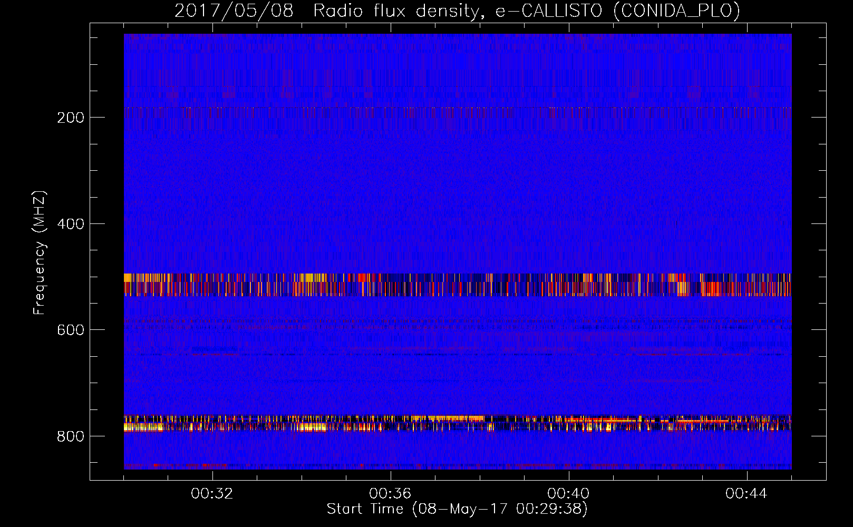Click the 'Start Time (08-May-17 00:29:38)' label
Screen dimensions: 853x527
(457, 509)
